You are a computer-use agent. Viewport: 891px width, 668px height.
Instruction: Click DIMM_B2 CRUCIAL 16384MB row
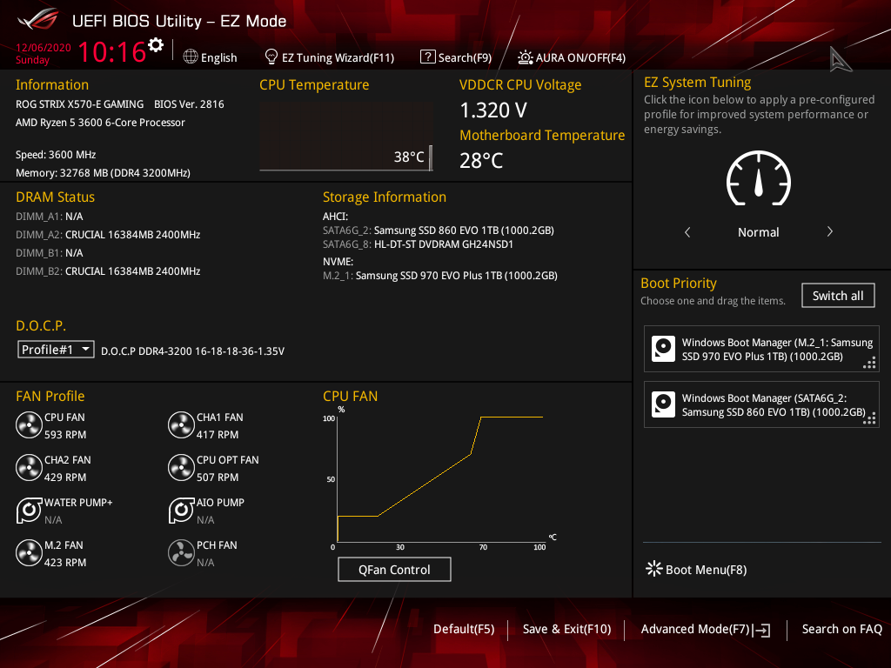[x=108, y=271]
